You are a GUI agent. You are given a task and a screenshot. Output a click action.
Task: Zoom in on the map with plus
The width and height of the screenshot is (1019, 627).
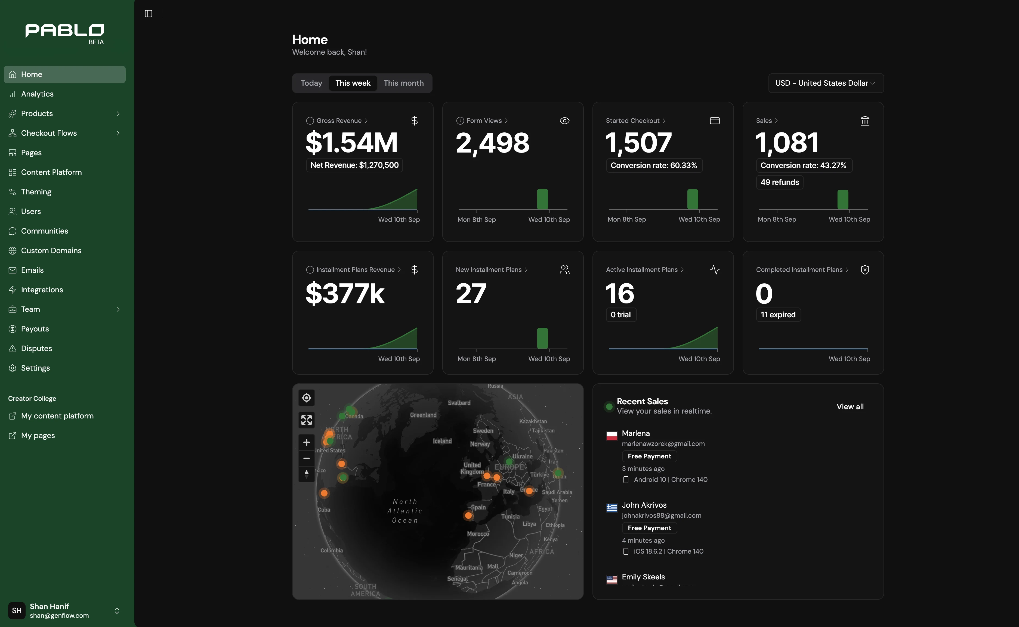coord(306,442)
